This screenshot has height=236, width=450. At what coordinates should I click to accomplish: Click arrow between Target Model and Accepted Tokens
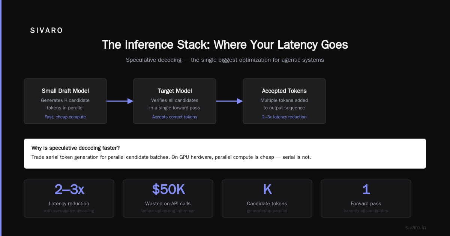coord(229,101)
